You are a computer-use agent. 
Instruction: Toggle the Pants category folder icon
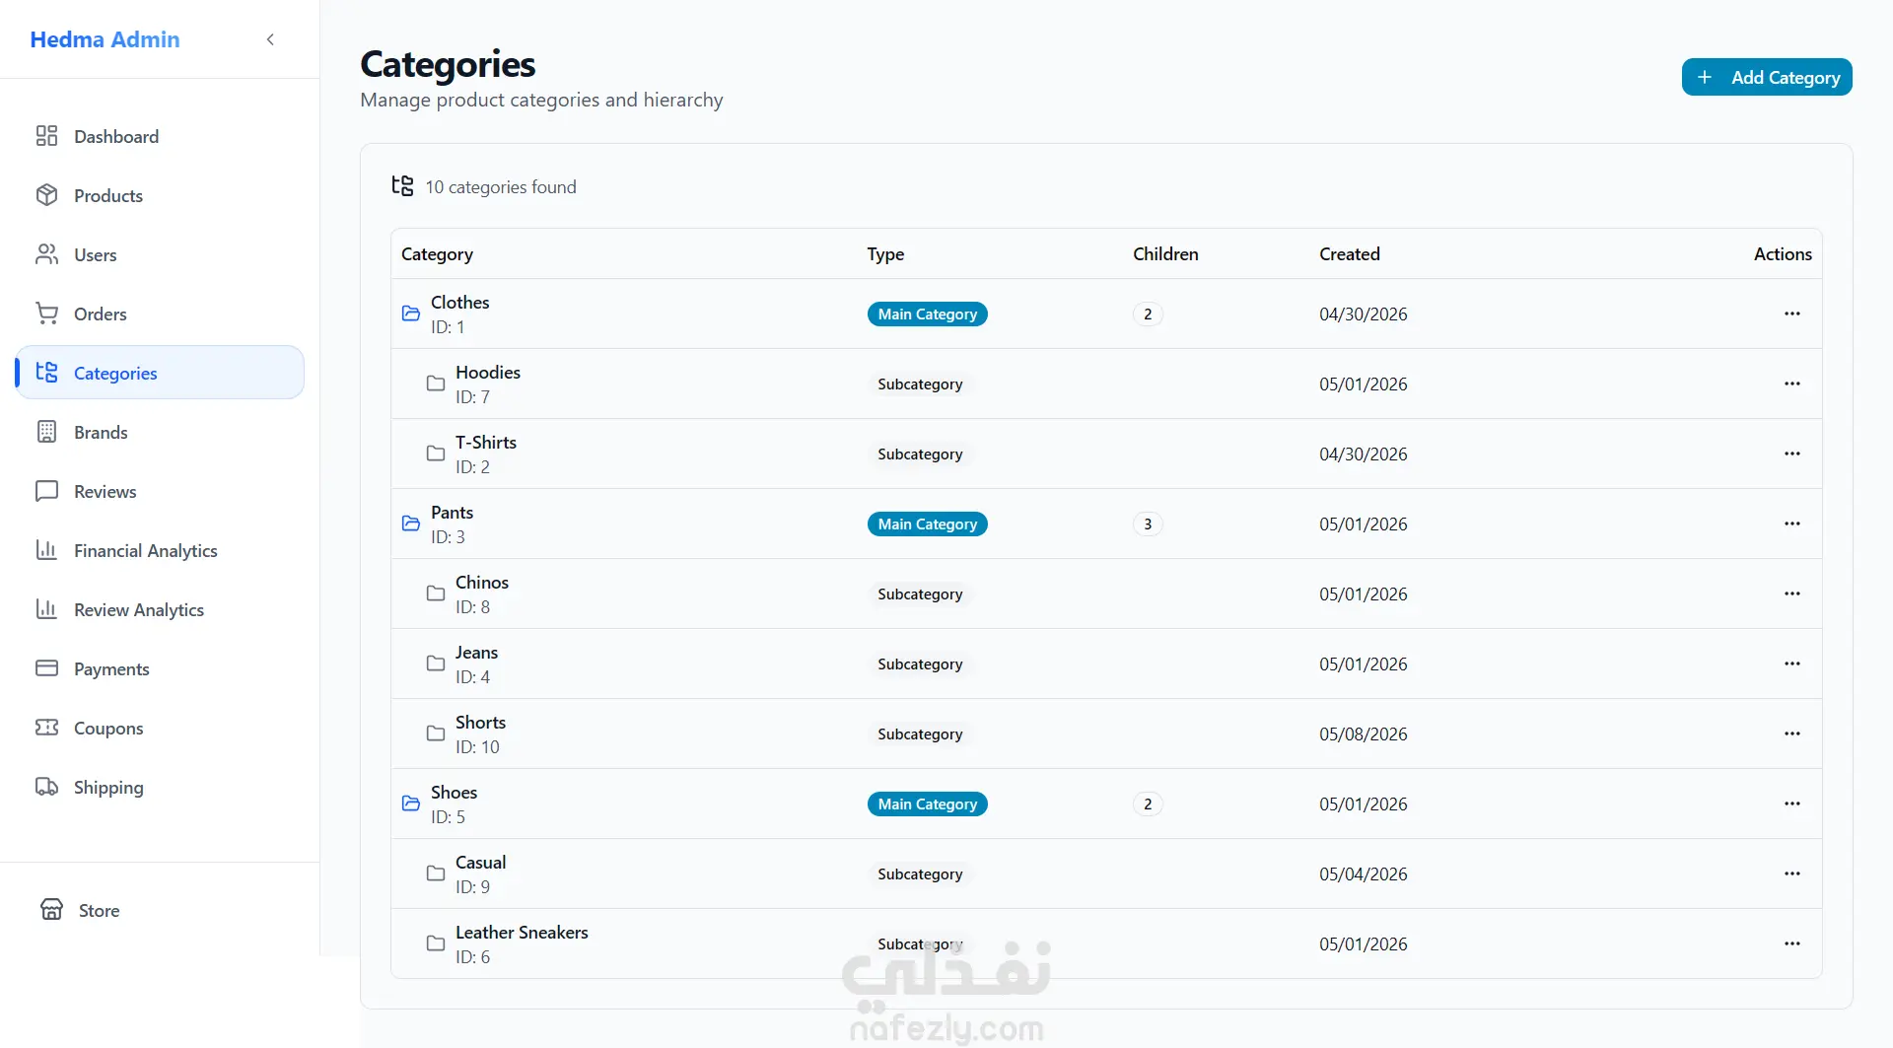point(411,524)
